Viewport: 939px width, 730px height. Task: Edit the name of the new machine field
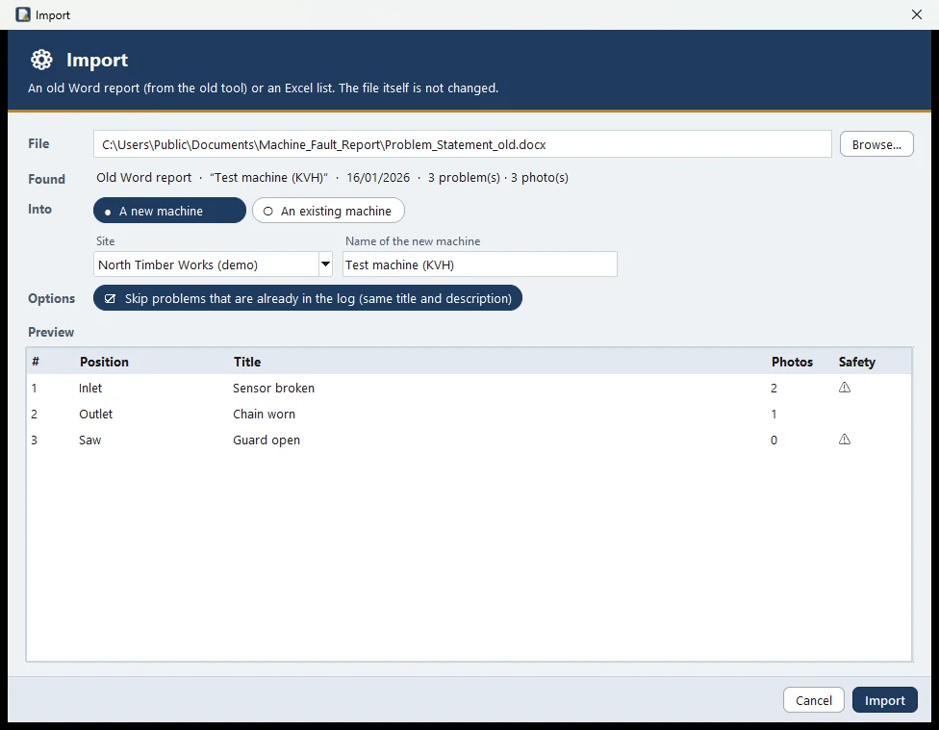click(480, 264)
